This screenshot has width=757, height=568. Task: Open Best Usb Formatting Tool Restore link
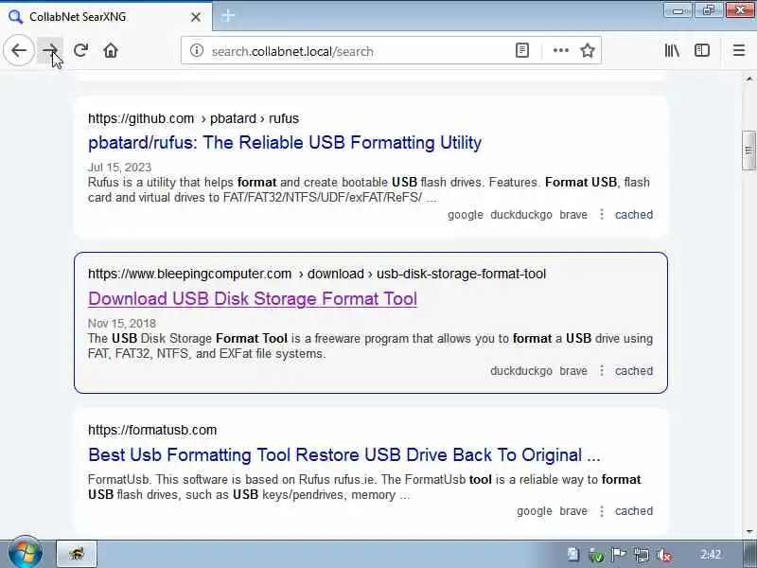coord(343,455)
